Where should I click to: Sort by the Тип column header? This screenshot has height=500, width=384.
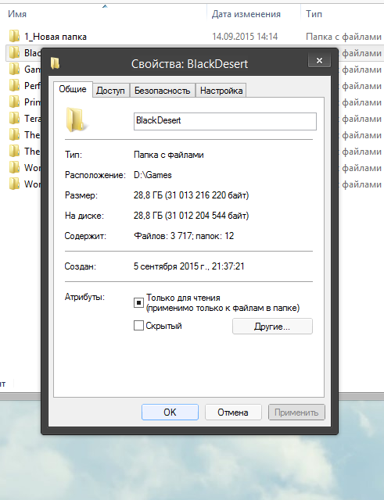pyautogui.click(x=314, y=14)
